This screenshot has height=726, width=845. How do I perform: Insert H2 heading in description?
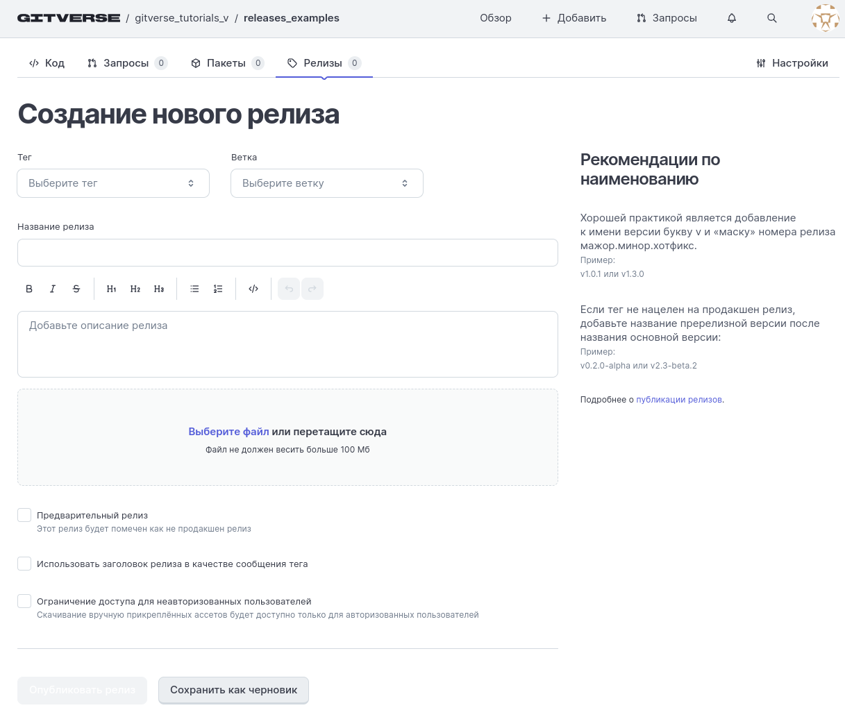pyautogui.click(x=135, y=289)
